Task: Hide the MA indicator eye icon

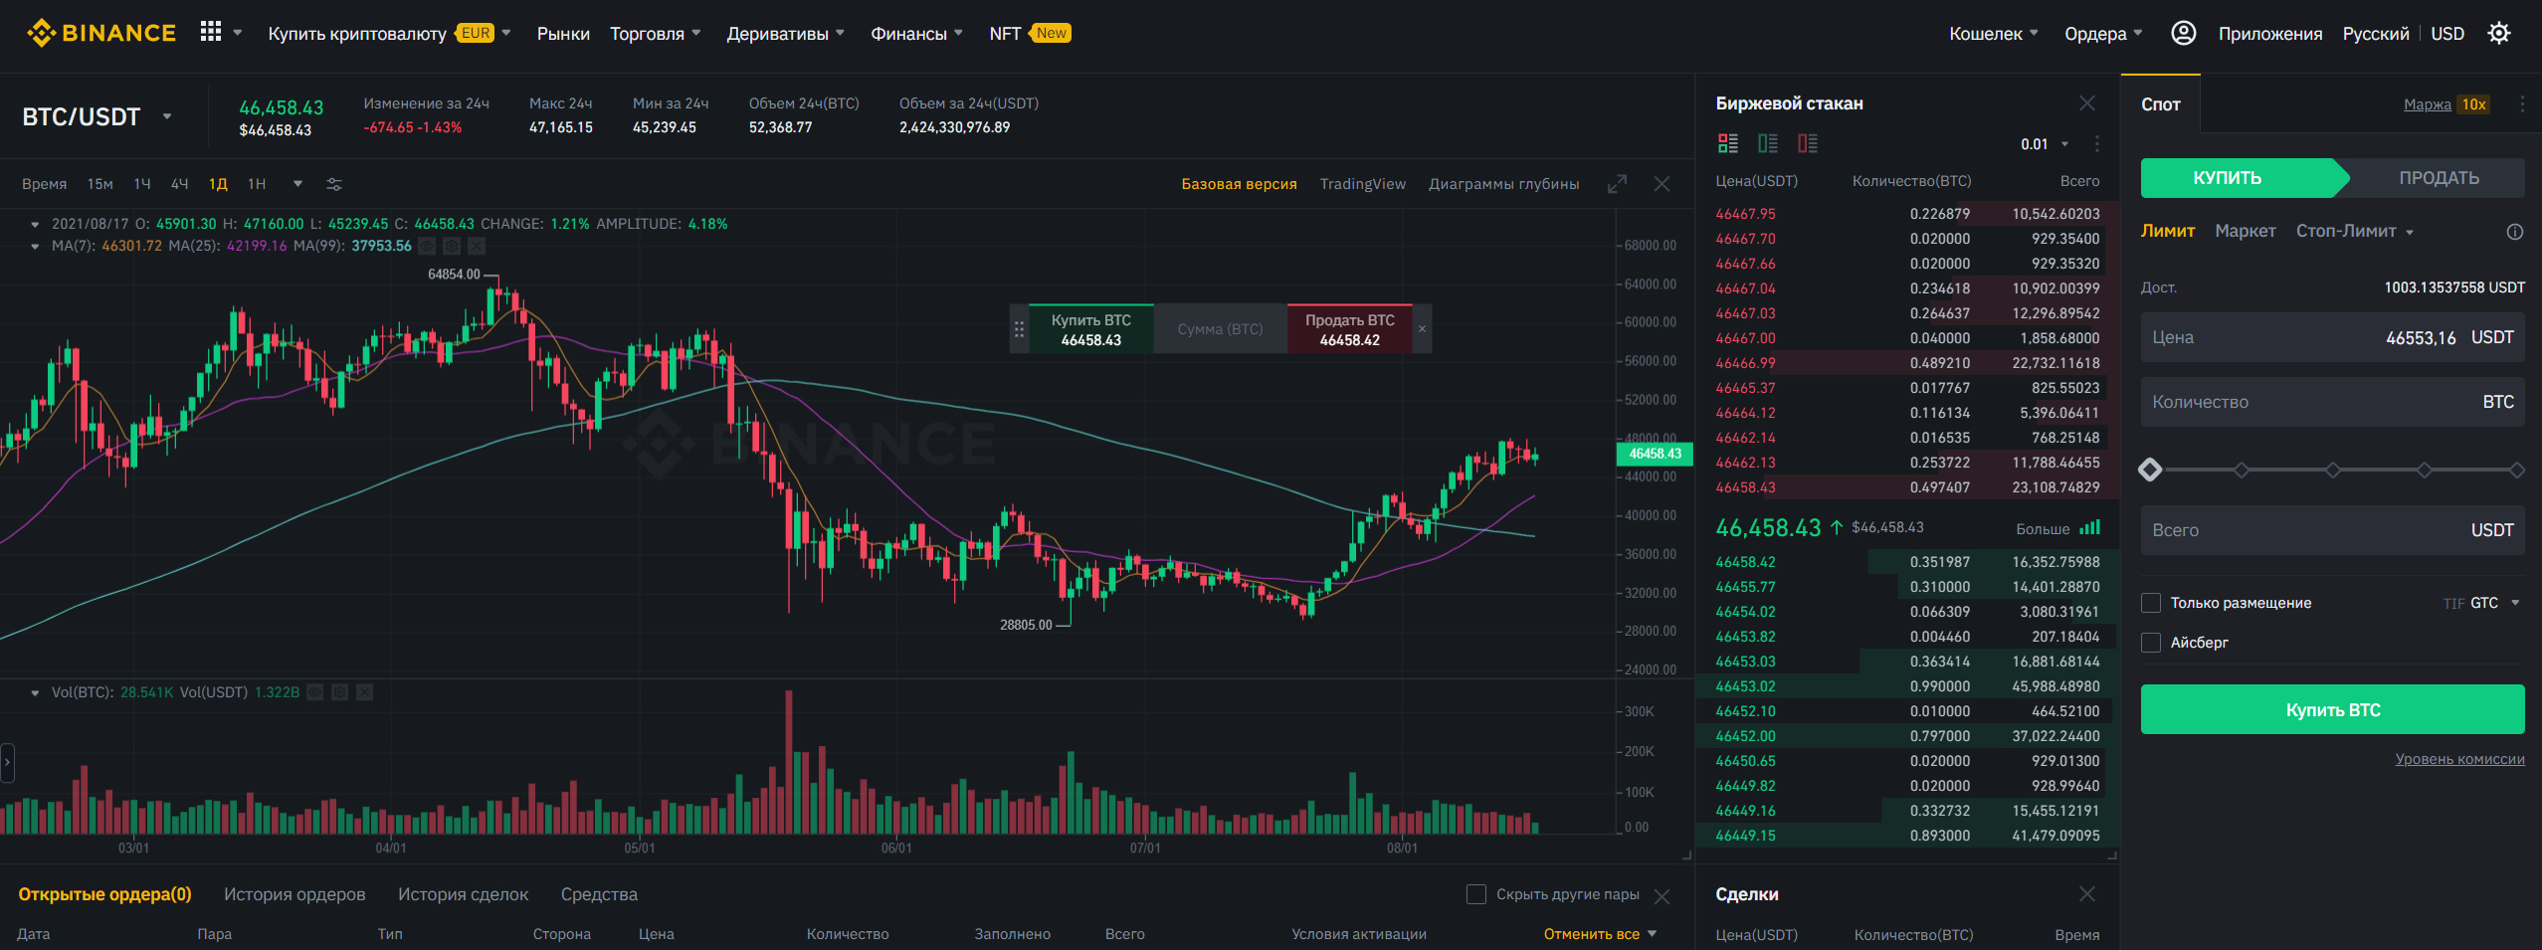Action: 427,246
